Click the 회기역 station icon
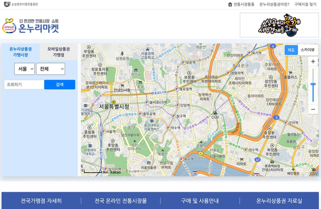The image size is (321, 209). 249,53
